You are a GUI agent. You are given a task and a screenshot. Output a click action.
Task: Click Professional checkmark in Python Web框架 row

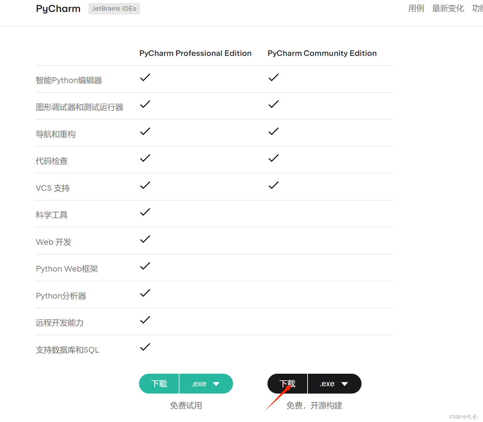coord(145,266)
